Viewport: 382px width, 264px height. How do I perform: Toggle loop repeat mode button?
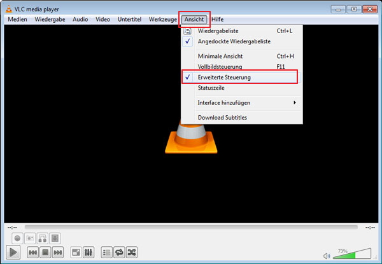point(119,253)
